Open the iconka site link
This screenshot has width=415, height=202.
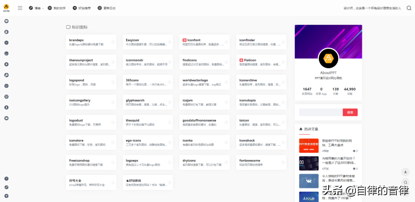click(204, 142)
